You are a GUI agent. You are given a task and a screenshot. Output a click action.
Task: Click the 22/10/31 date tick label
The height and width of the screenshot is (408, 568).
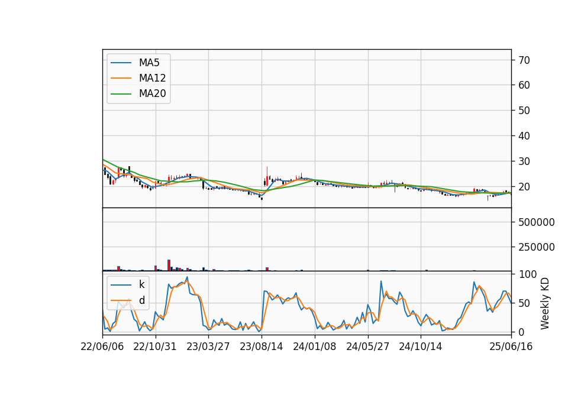tap(155, 347)
